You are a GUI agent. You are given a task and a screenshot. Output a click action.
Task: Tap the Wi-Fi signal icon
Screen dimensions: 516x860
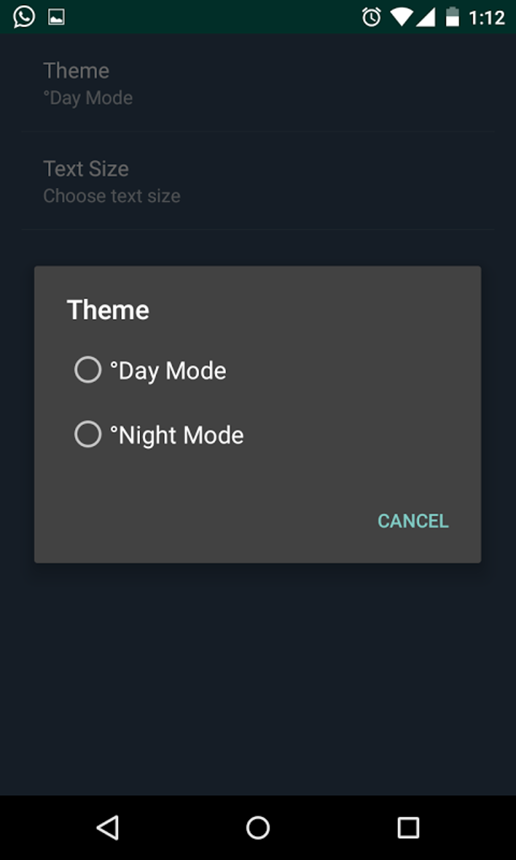401,17
